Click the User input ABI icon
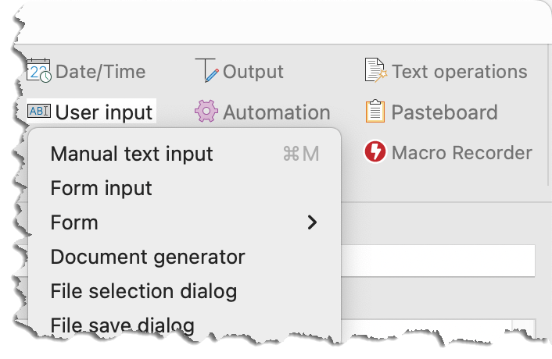The width and height of the screenshot is (552, 359). tap(39, 112)
